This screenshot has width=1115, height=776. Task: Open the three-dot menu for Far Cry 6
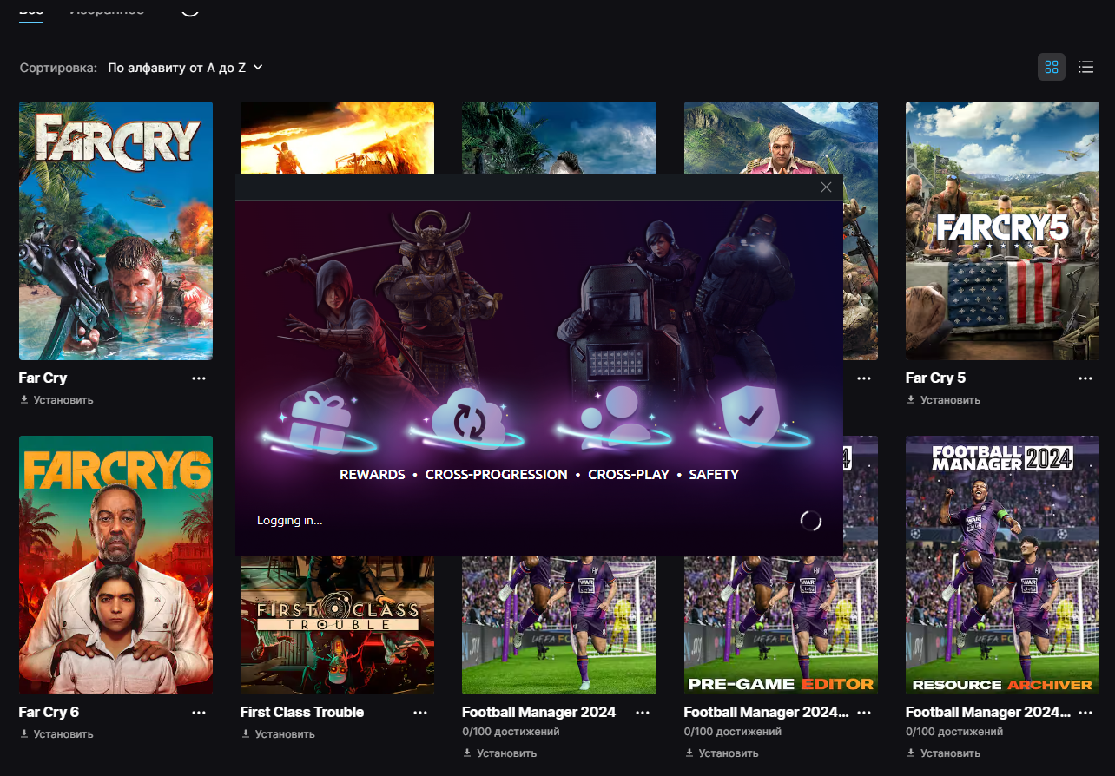tap(199, 713)
